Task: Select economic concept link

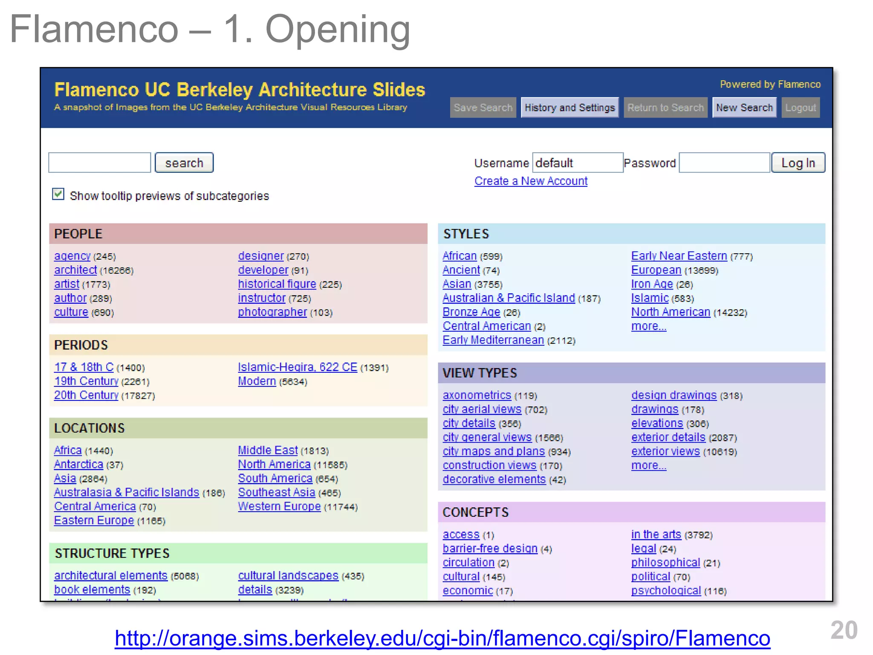Action: tap(468, 591)
